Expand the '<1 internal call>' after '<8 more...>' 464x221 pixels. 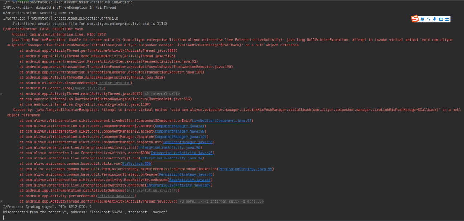pos(221,201)
